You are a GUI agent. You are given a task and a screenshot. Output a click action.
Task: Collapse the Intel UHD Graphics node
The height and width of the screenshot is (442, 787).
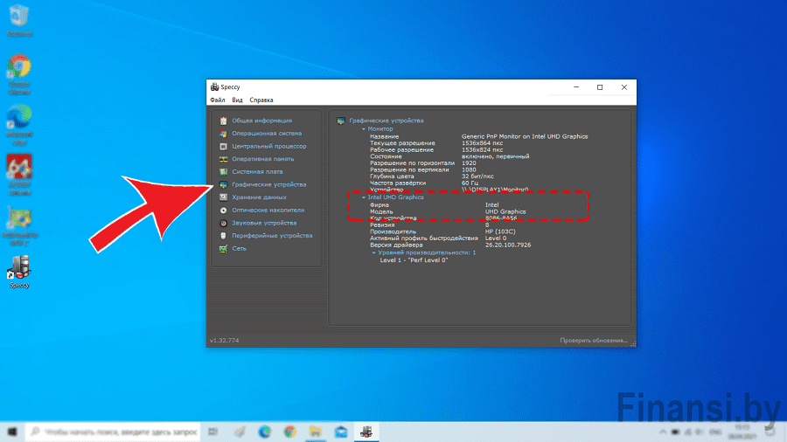coord(364,197)
